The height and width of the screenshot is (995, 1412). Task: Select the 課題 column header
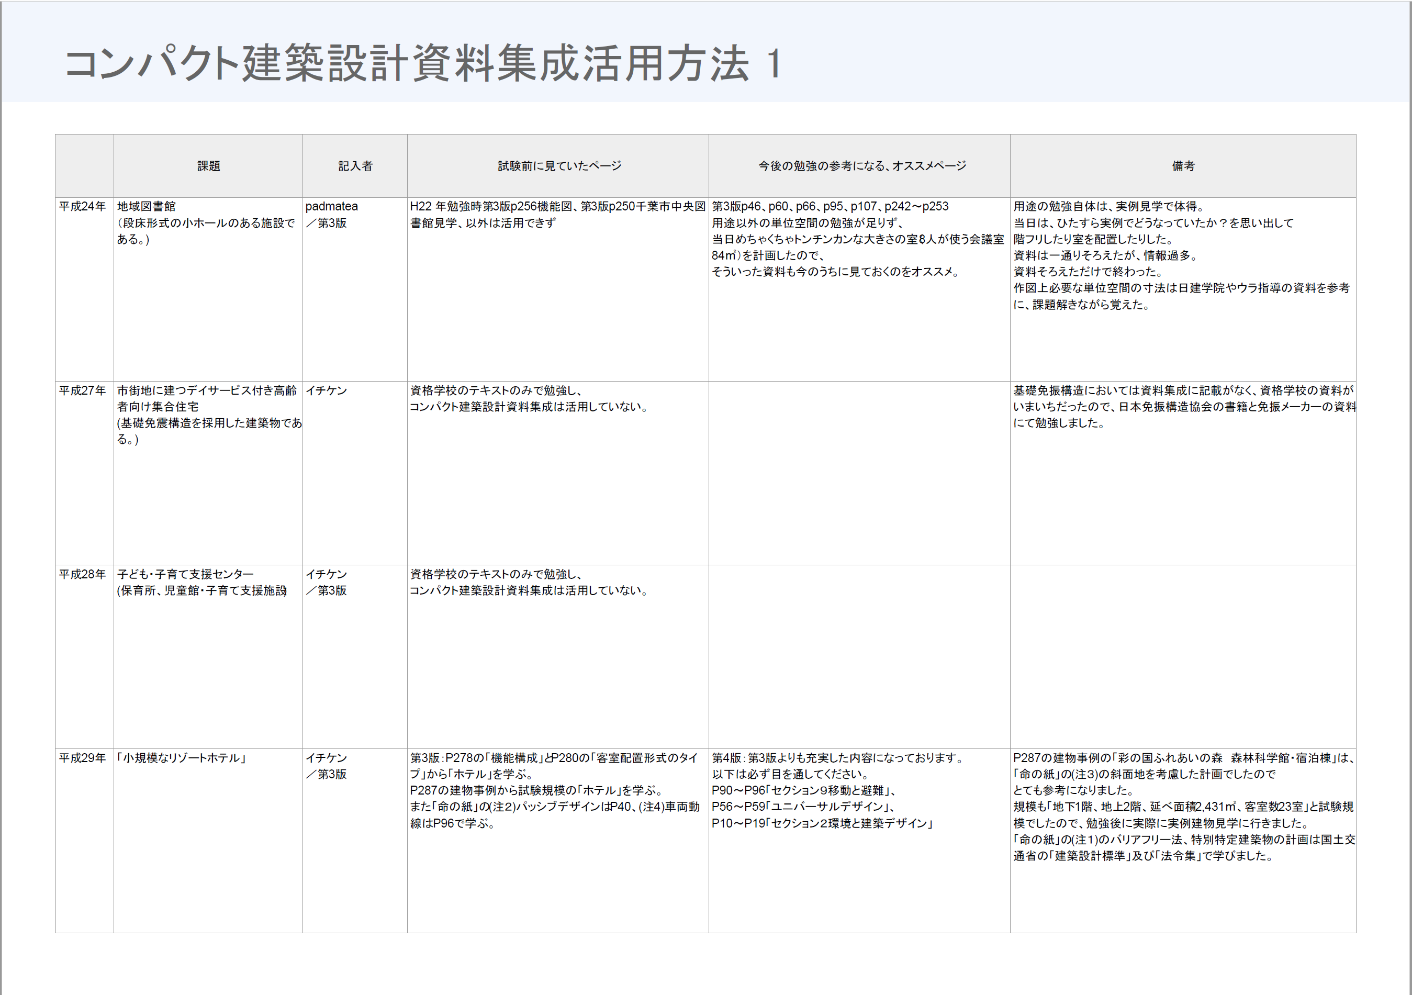[x=208, y=166]
